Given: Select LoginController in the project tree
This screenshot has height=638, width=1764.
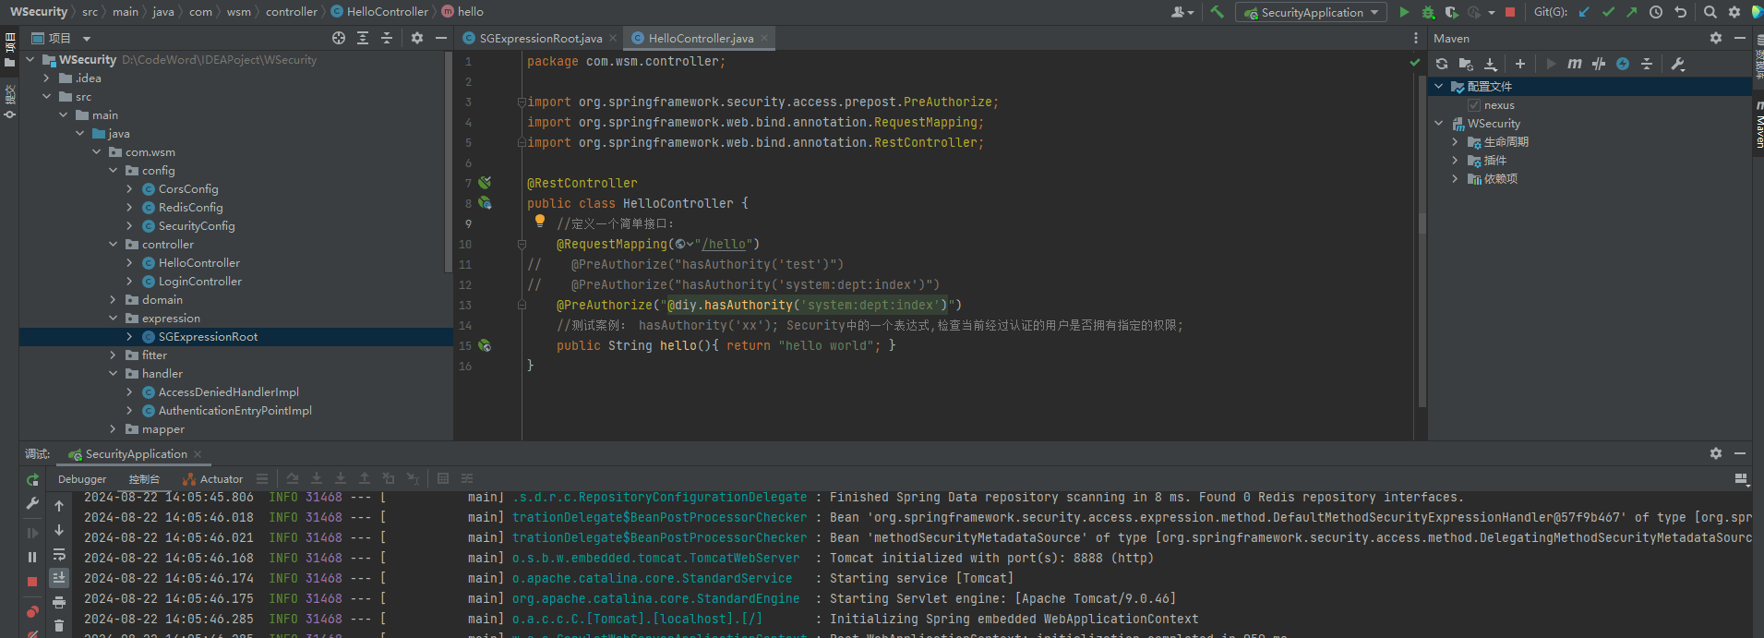Looking at the screenshot, I should (199, 282).
